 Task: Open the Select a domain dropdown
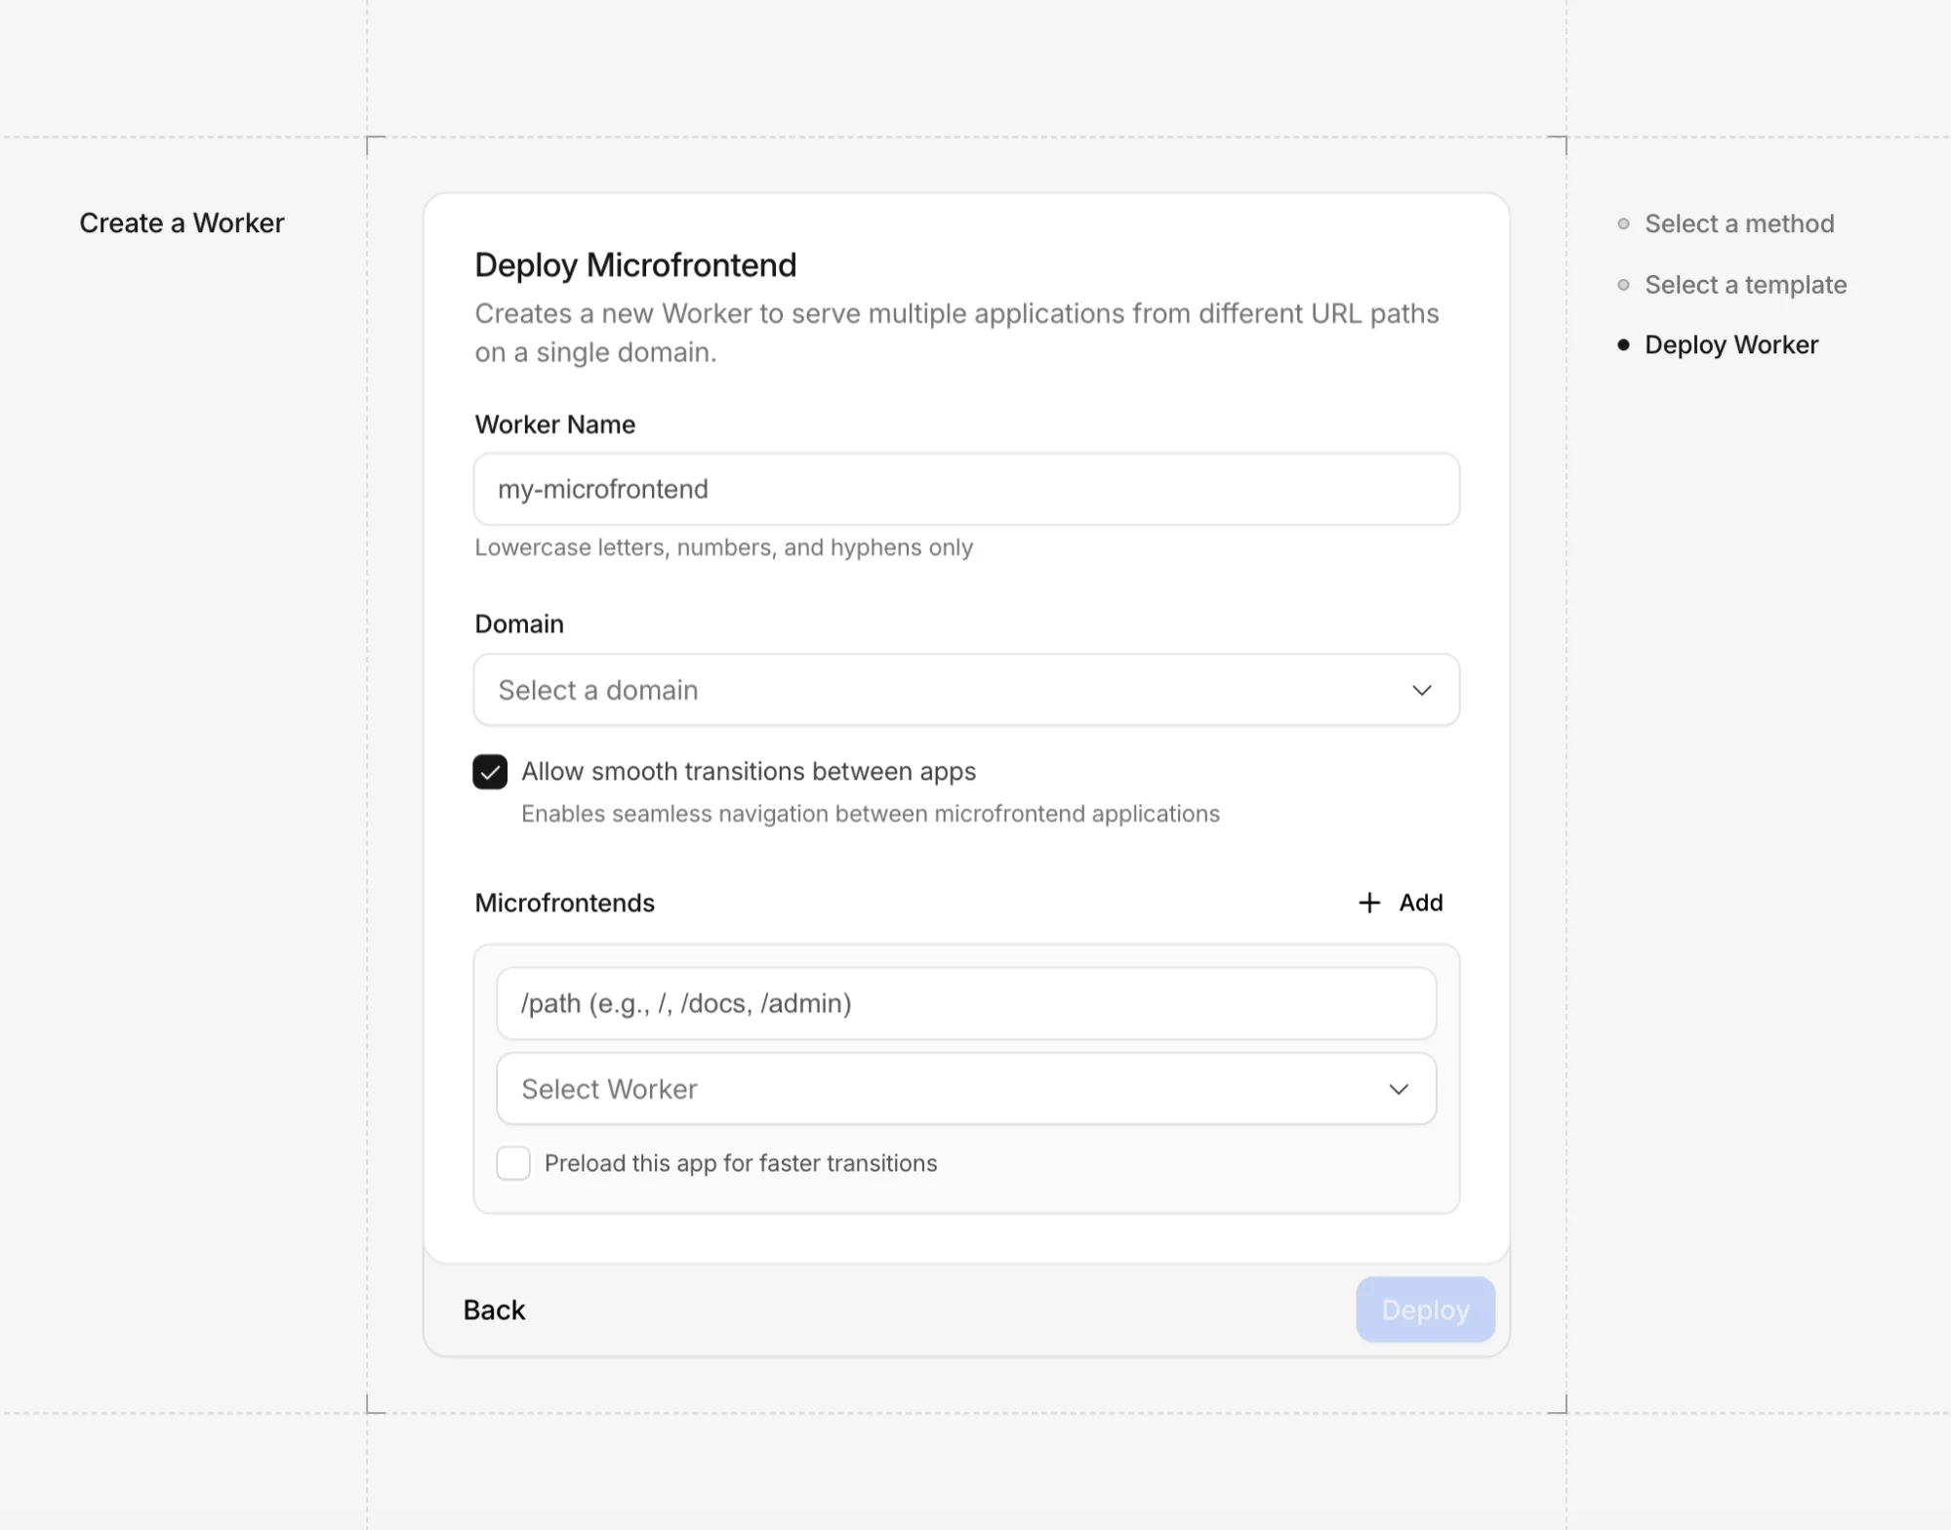(x=965, y=690)
